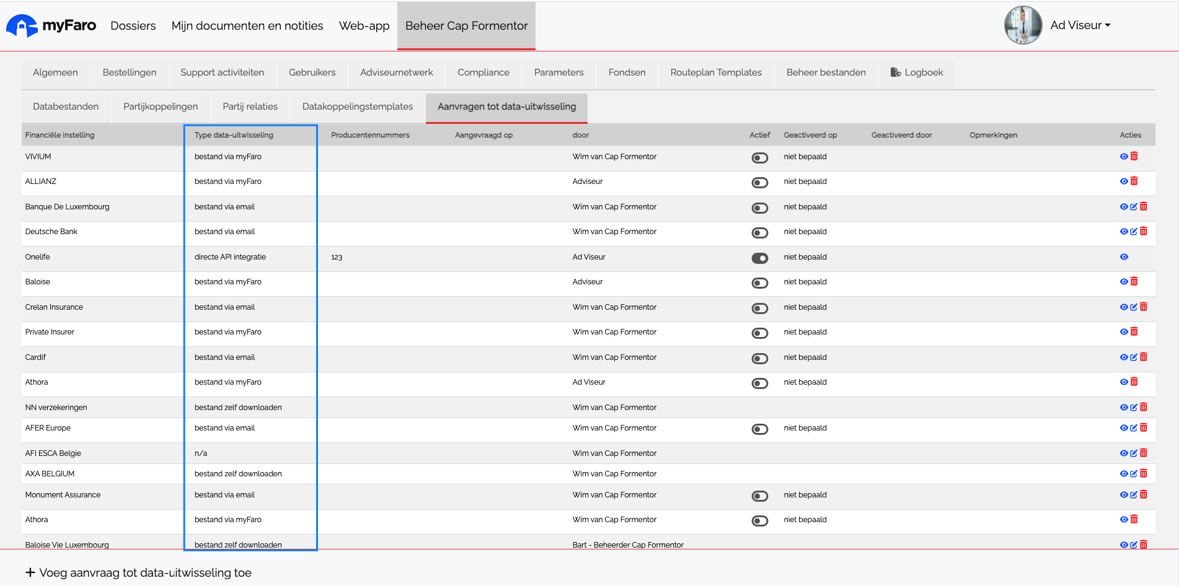View the Deutsche Bank request details

(x=1124, y=232)
